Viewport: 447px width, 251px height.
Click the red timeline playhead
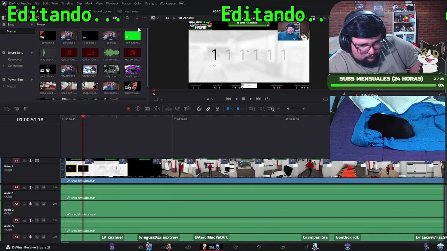coord(83,116)
